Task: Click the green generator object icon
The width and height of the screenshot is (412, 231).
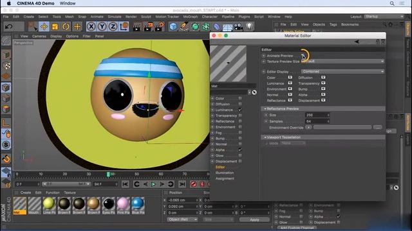Action: pyautogui.click(x=195, y=27)
